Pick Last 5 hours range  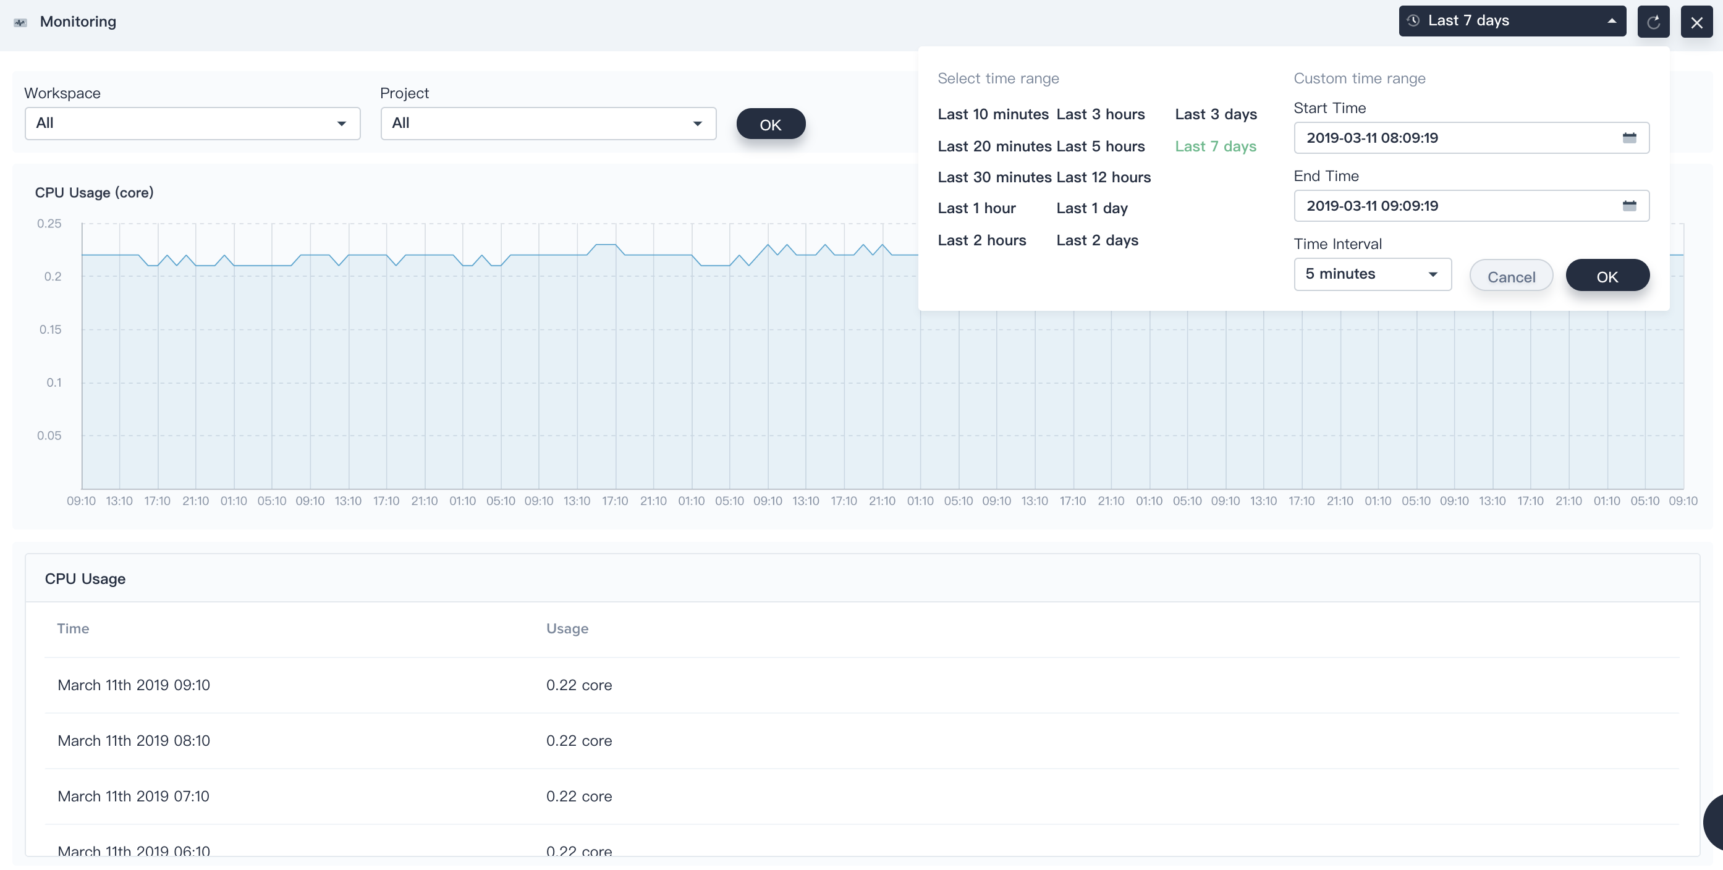(x=1100, y=146)
